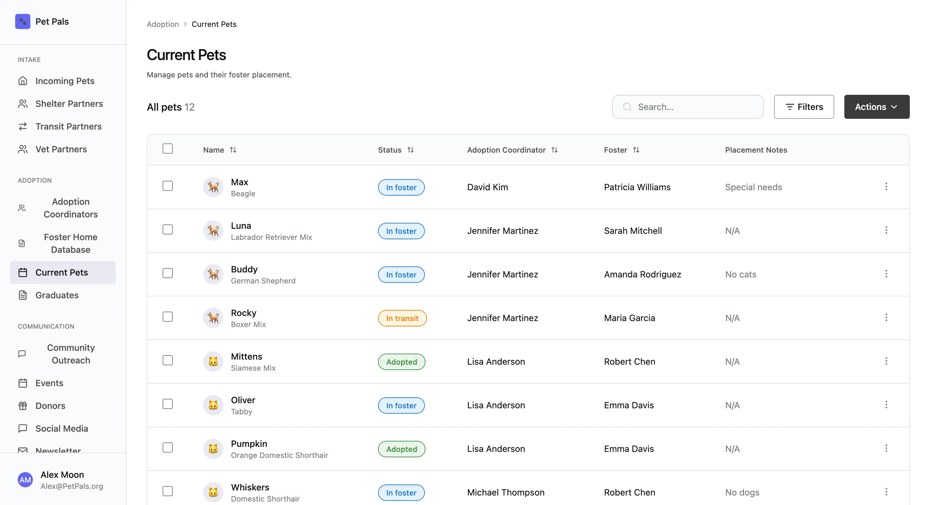Image resolution: width=925 pixels, height=505 pixels.
Task: Click 'No dogs' placement note
Action: pos(742,492)
